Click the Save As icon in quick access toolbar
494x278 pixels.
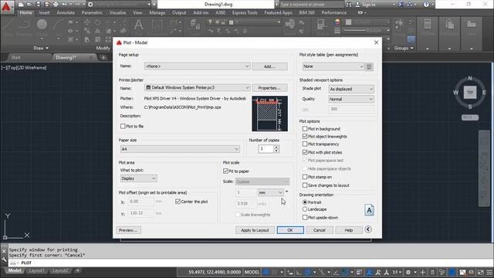point(46,5)
